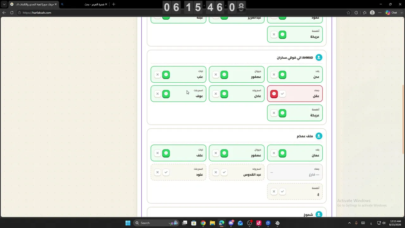Open browser profile menu

(372, 13)
